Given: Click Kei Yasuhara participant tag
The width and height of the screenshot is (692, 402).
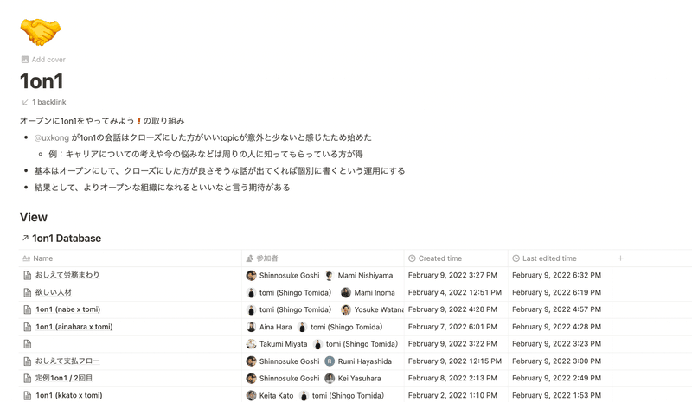Looking at the screenshot, I should pos(353,378).
